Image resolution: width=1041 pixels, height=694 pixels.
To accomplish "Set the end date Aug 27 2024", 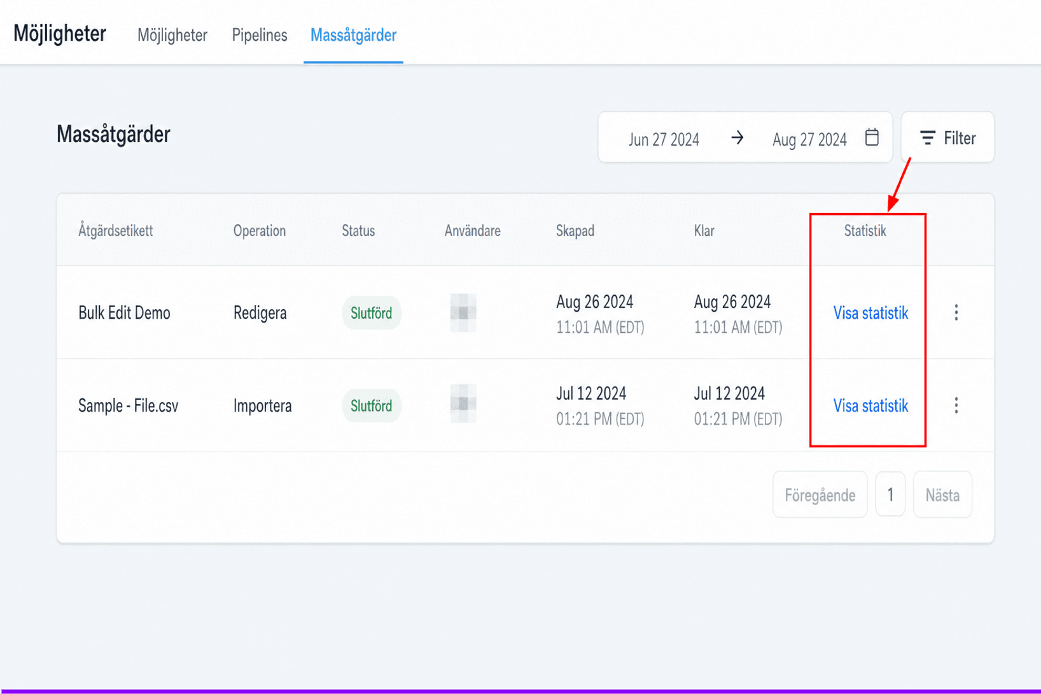I will (x=809, y=139).
